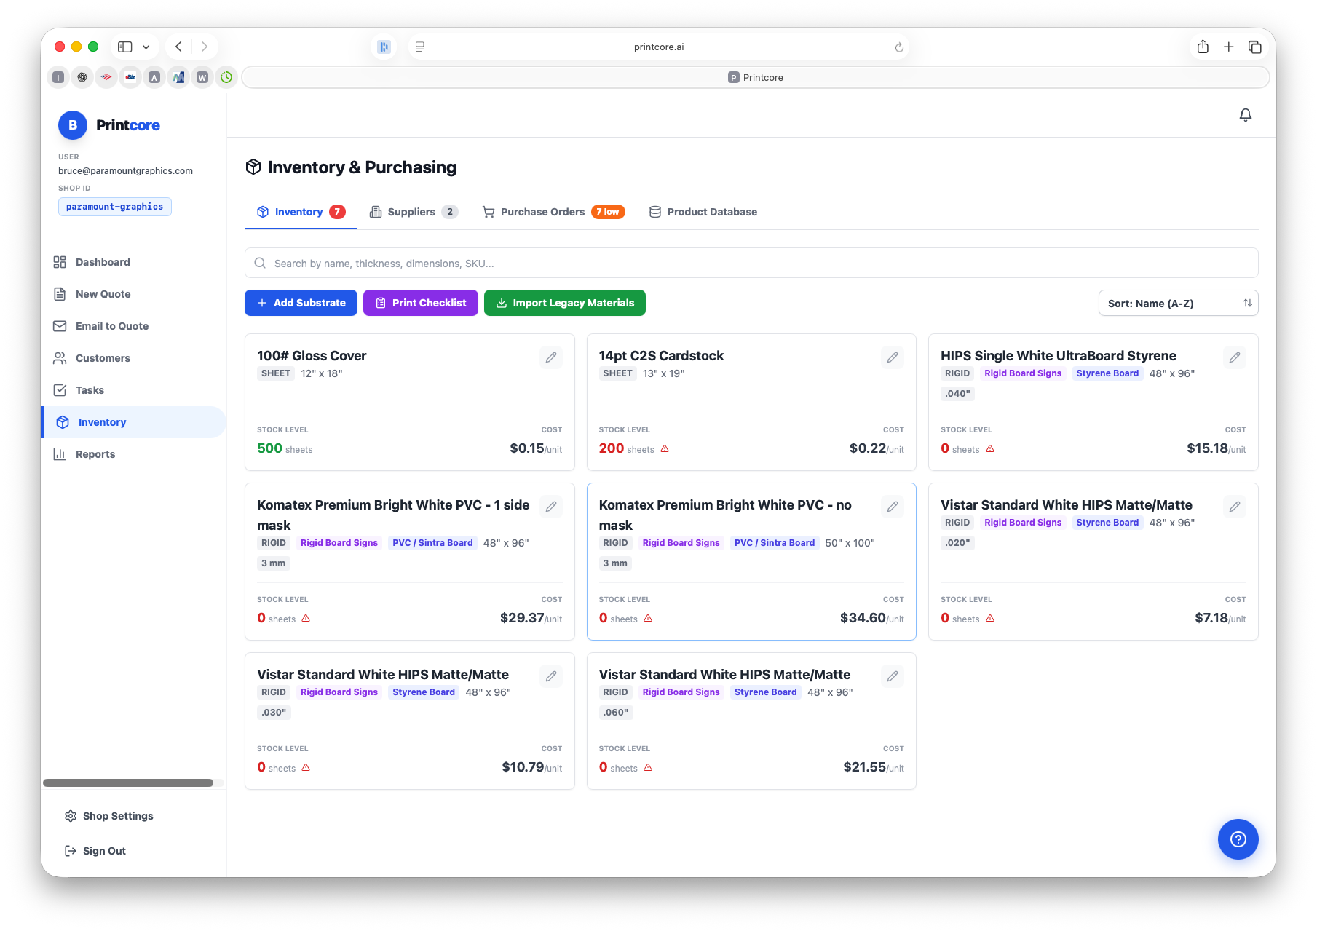Open a new browser tab with plus icon

(1228, 47)
